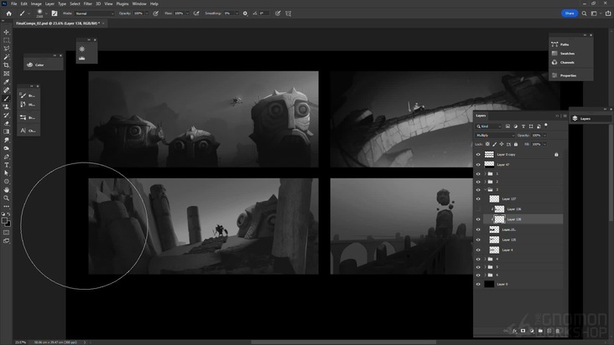Expand layer group 1
This screenshot has height=345, width=614.
click(485, 174)
